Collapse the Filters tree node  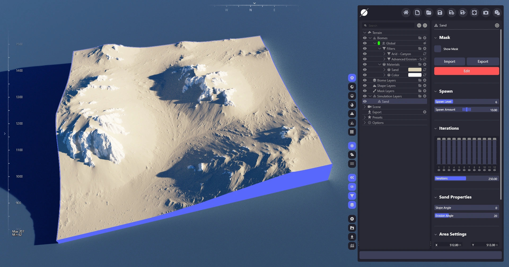click(x=380, y=48)
